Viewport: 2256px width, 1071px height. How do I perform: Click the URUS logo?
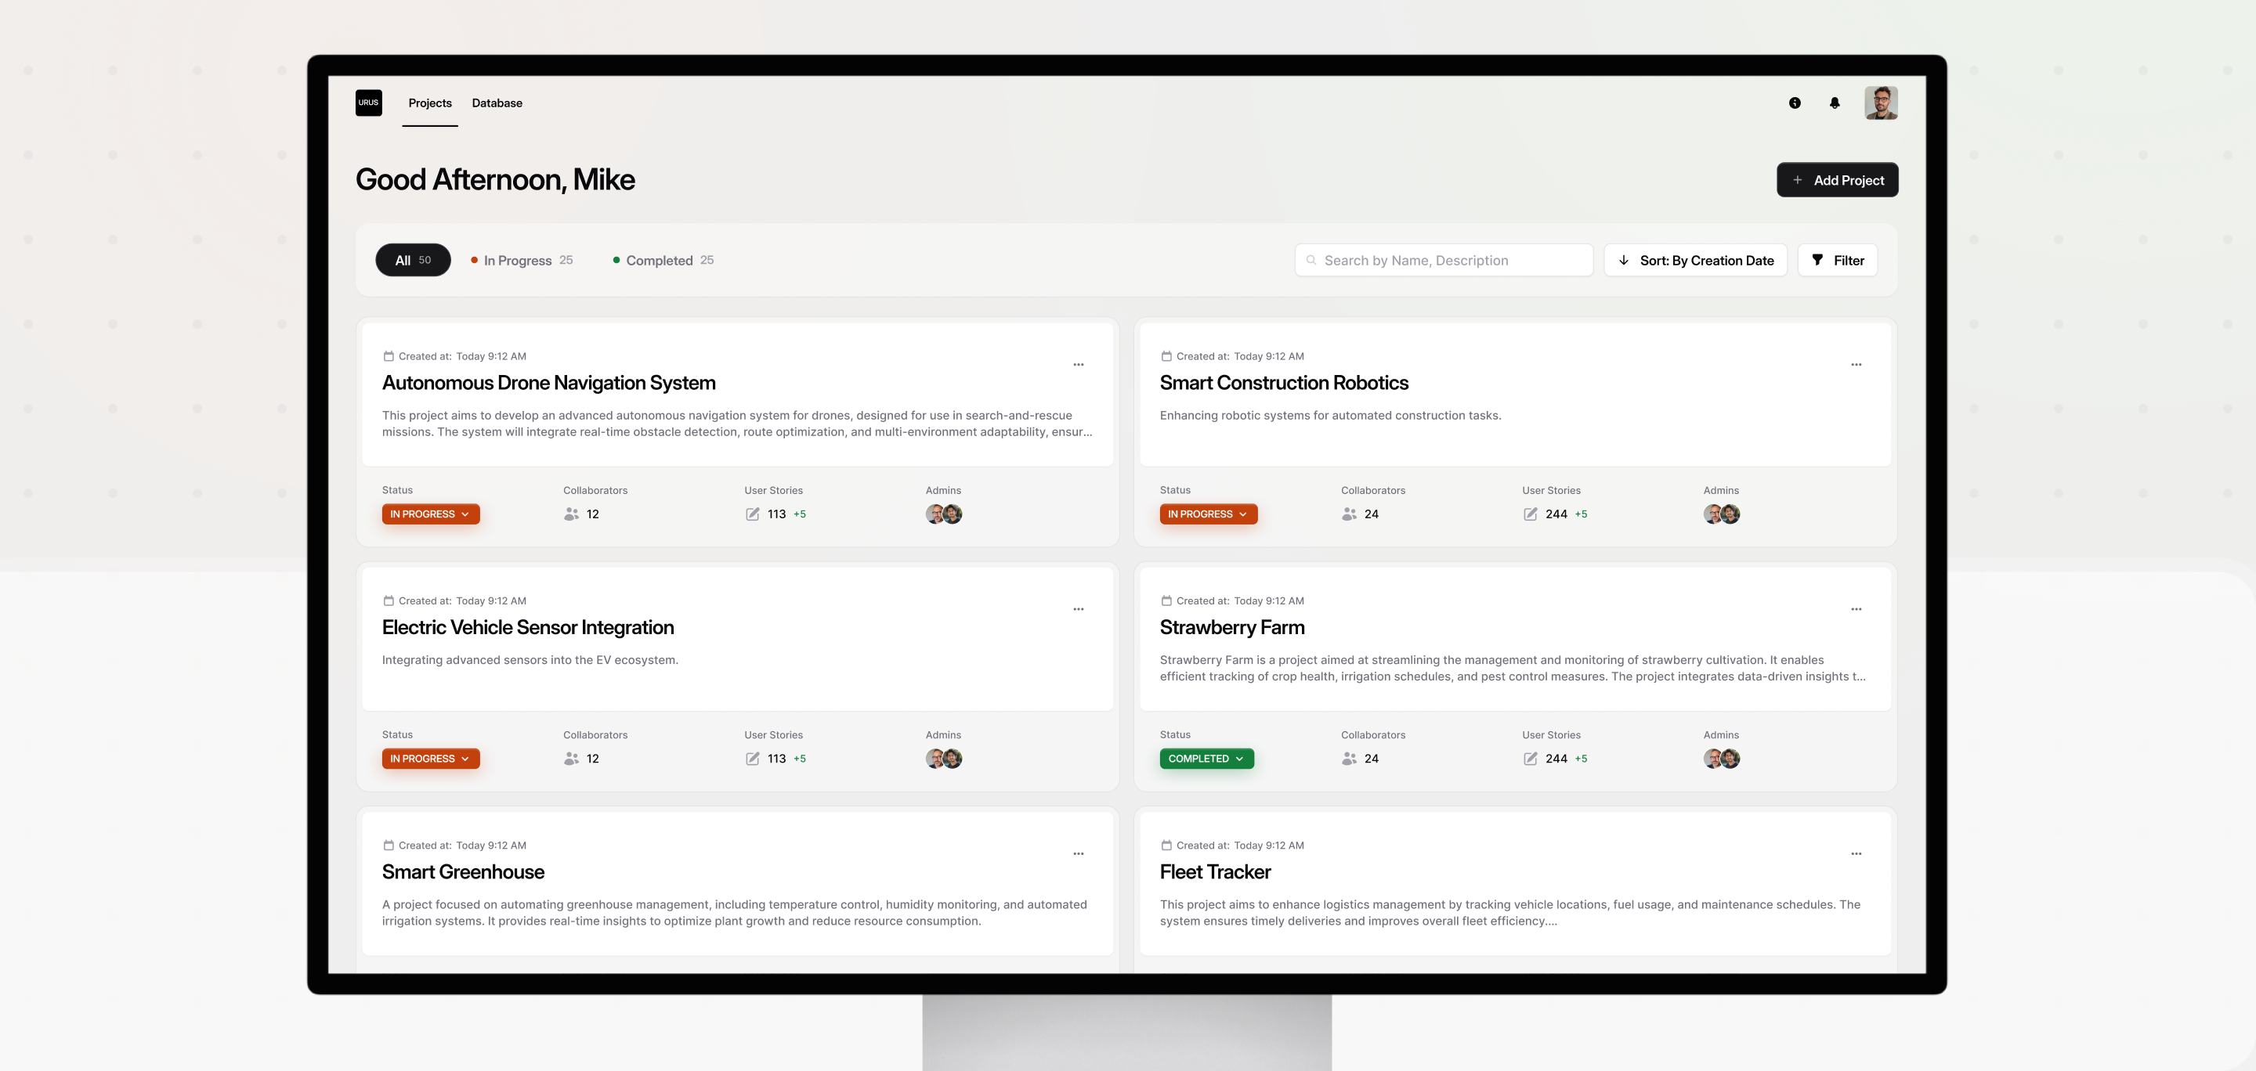369,103
